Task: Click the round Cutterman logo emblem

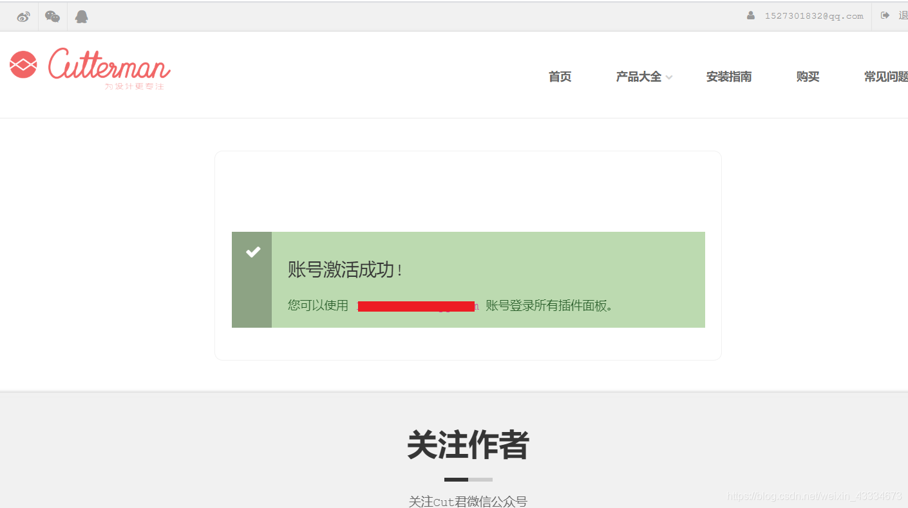Action: point(23,64)
